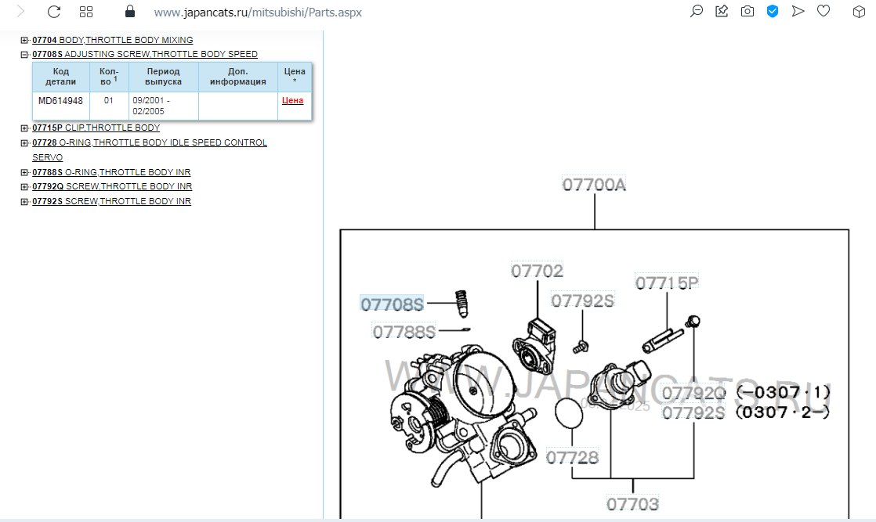Image resolution: width=876 pixels, height=522 pixels.
Task: Click the red Цена price link
Action: point(292,100)
